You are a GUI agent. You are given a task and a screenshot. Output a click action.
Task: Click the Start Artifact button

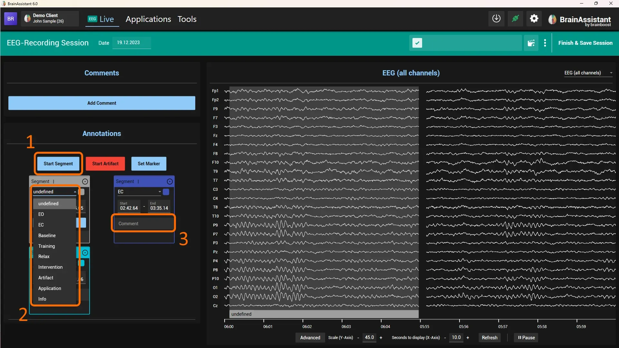(x=105, y=164)
